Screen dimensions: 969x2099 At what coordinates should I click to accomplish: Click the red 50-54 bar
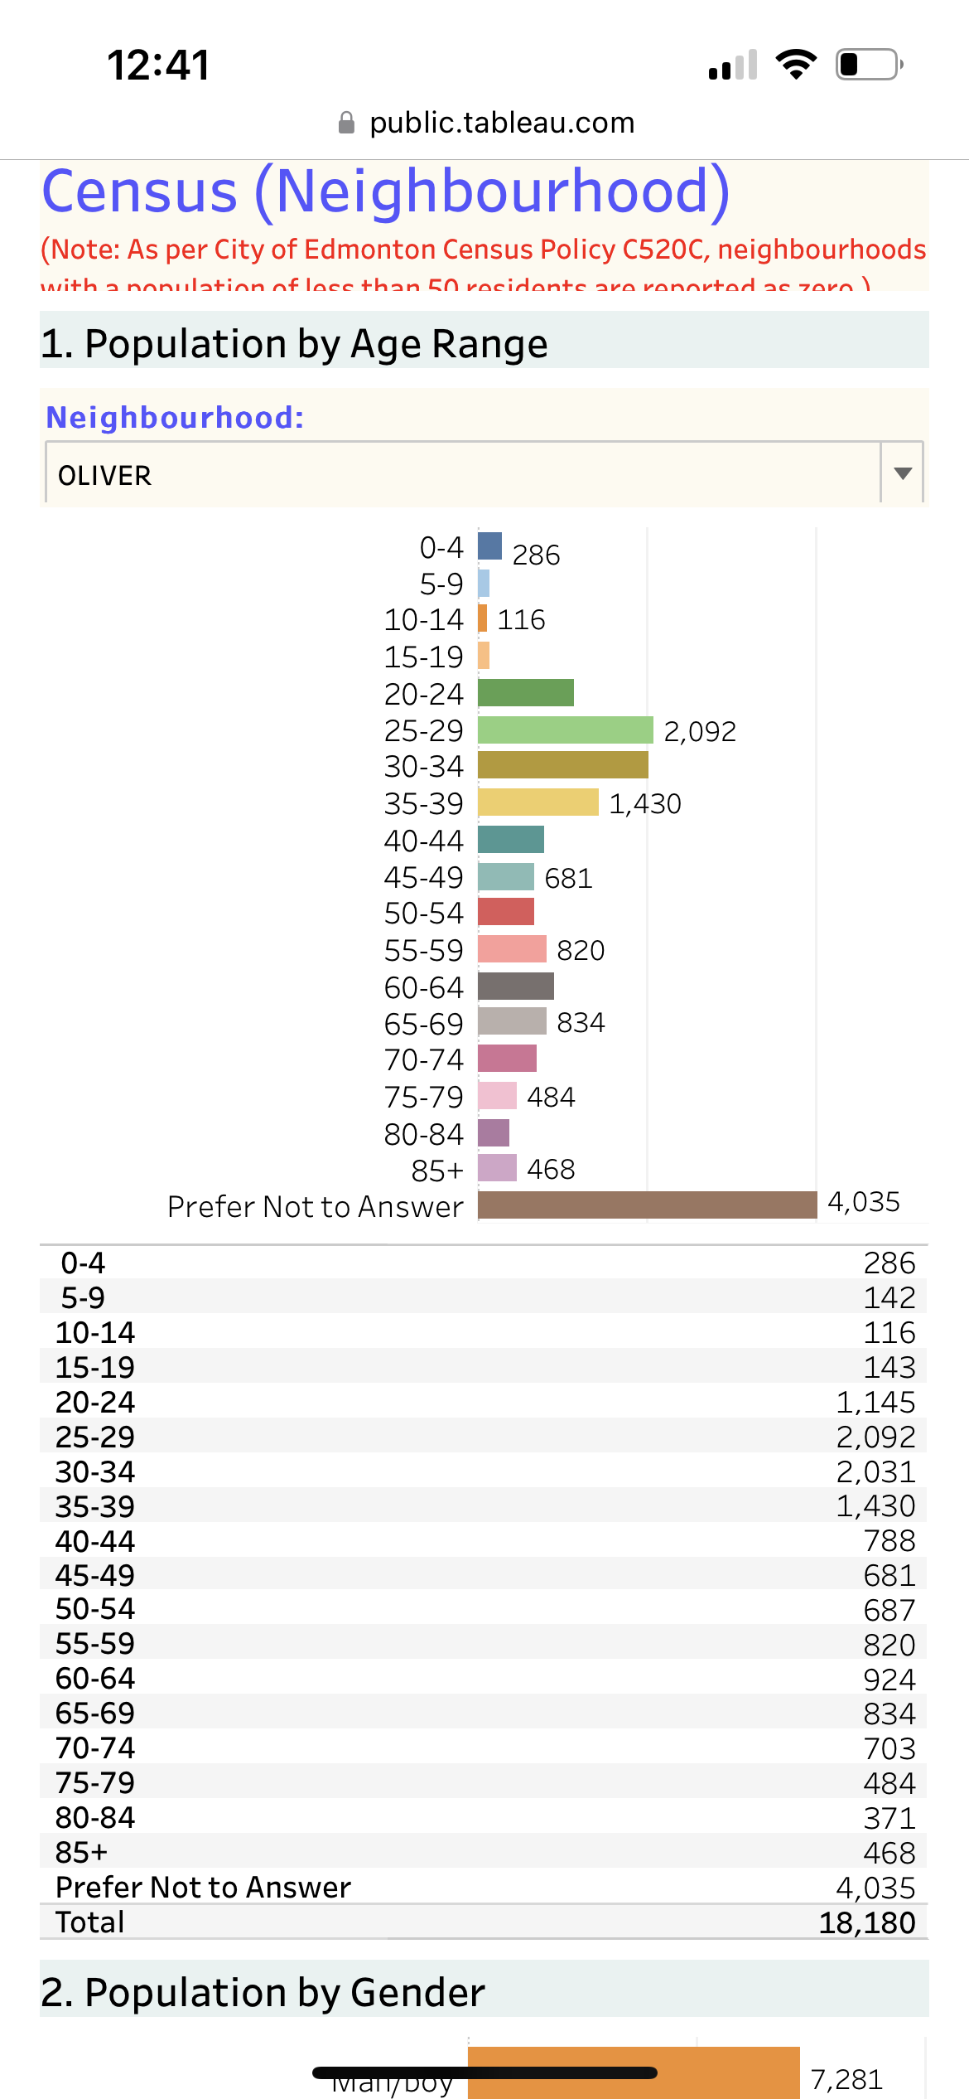[505, 912]
